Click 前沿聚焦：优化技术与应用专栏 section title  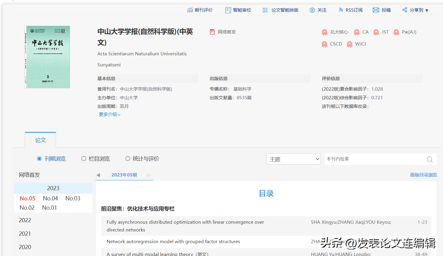coord(138,209)
